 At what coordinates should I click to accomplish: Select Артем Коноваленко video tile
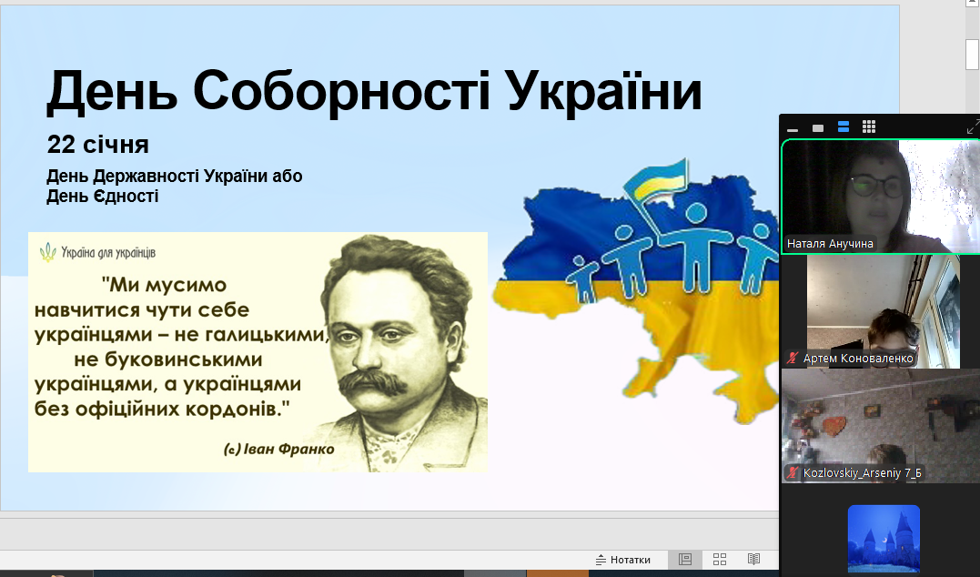pos(881,311)
